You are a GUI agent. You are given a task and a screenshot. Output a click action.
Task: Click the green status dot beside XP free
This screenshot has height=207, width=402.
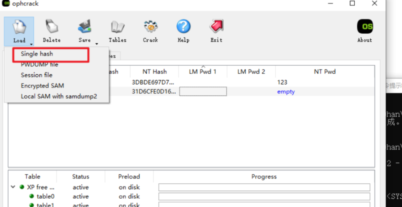(x=22, y=187)
